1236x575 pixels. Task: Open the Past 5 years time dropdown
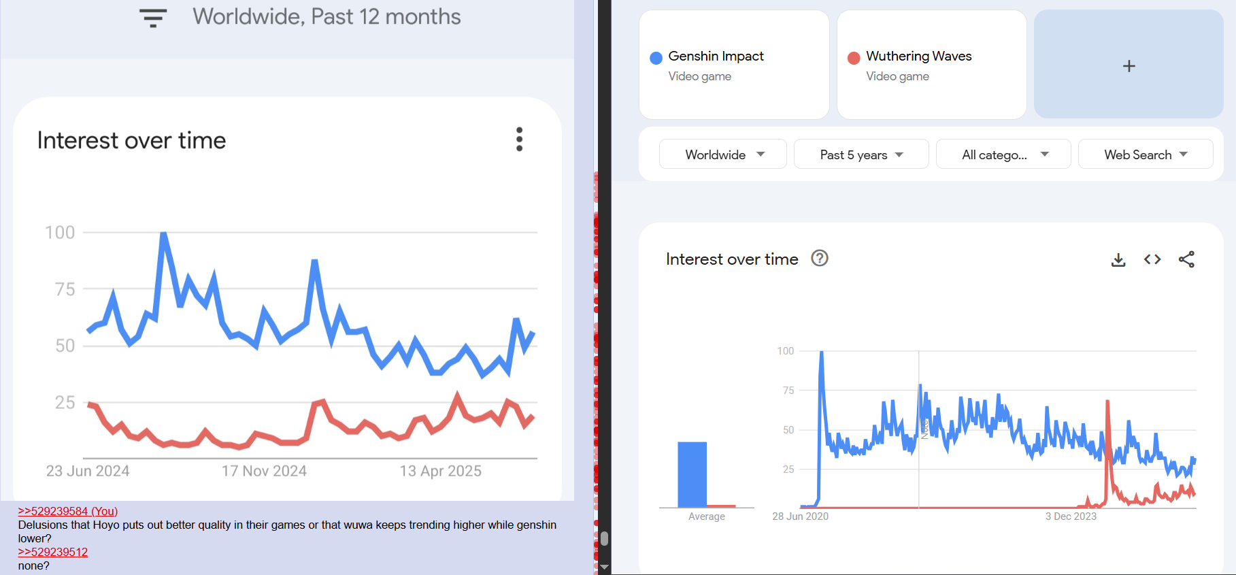(x=861, y=154)
